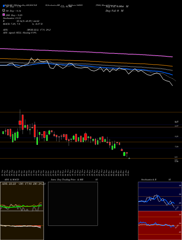Viewport: 182px width, 240px height.
Task: Click the 8.97 price axis label
Action: 176,126
